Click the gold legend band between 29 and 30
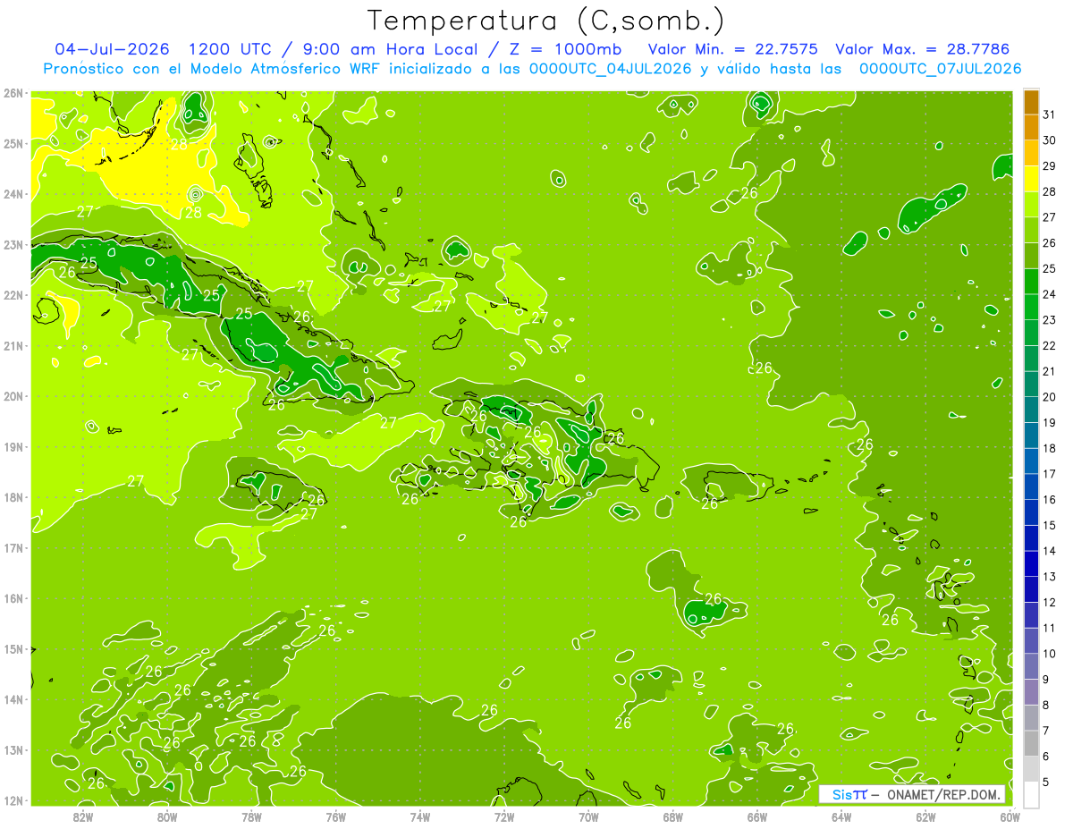Screen dimensions: 1073x829 tap(1031, 153)
